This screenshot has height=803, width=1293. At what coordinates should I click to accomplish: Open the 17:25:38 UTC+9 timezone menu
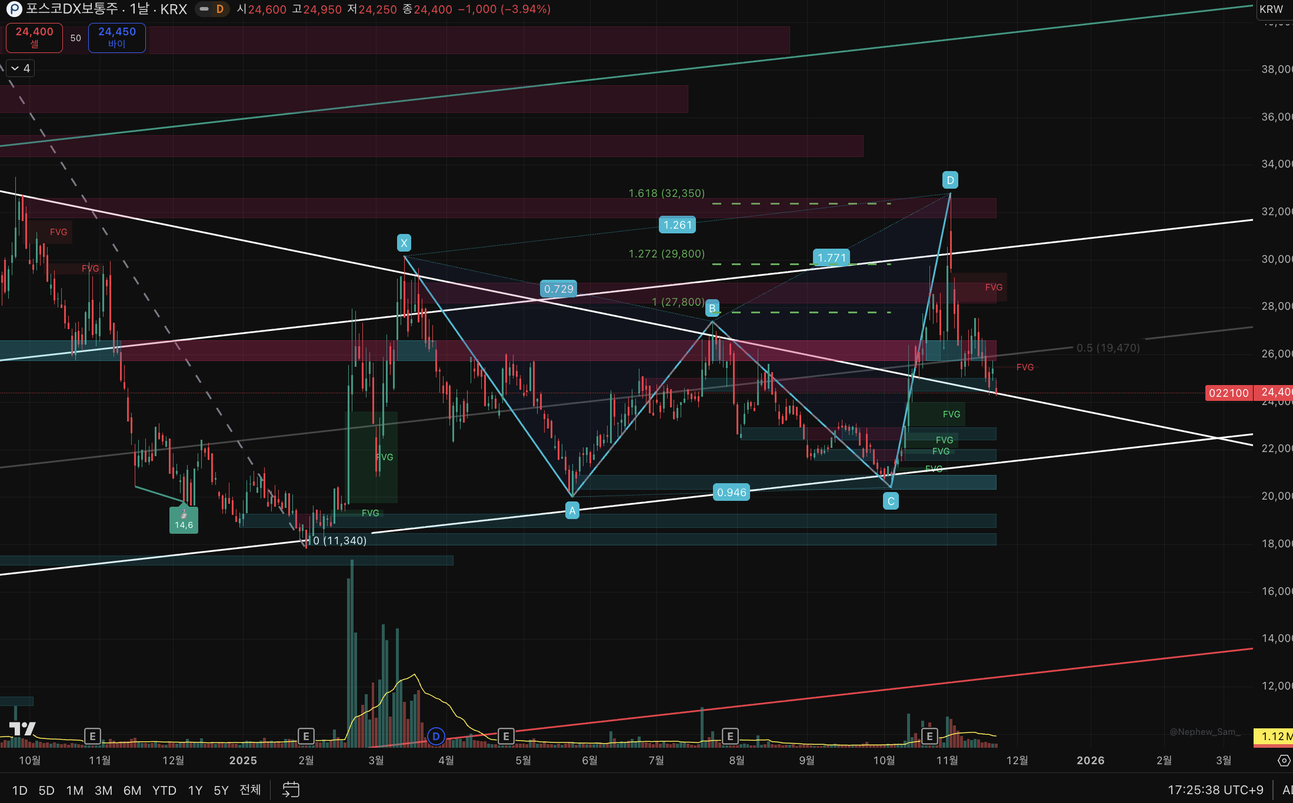pyautogui.click(x=1215, y=789)
